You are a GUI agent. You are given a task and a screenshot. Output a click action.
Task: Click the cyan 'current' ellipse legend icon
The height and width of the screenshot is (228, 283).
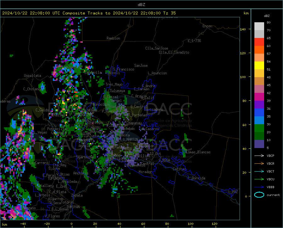click(x=259, y=195)
